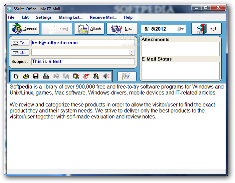Screen dimensions: 235x183
Task: Open the date picker calendar dropdown
Action: (180, 29)
